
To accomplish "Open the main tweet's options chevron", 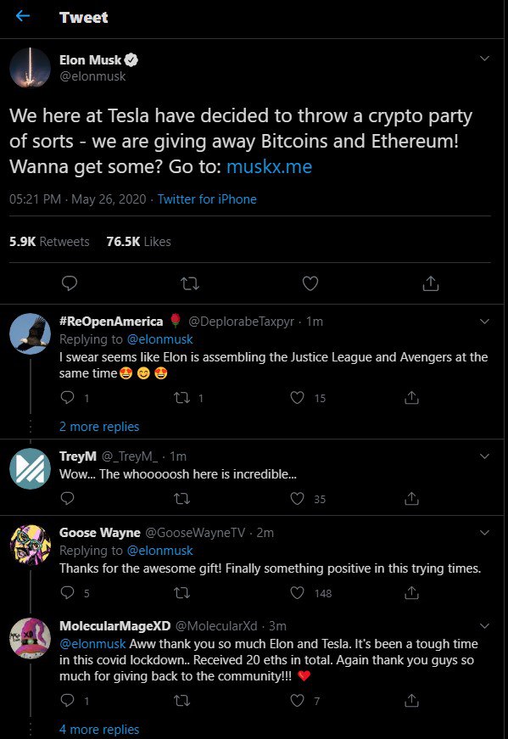I will 484,59.
